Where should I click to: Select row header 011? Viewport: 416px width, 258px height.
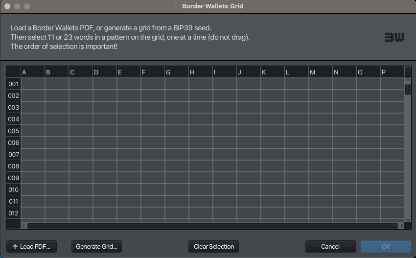pos(14,202)
